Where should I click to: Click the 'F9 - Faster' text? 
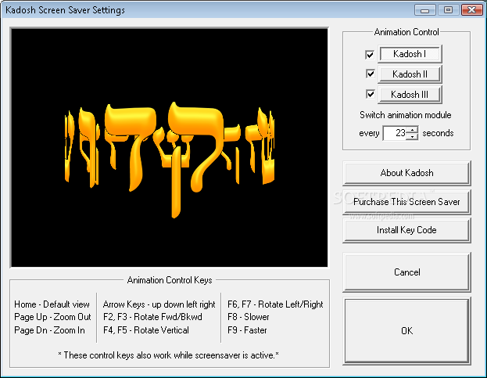pos(247,330)
